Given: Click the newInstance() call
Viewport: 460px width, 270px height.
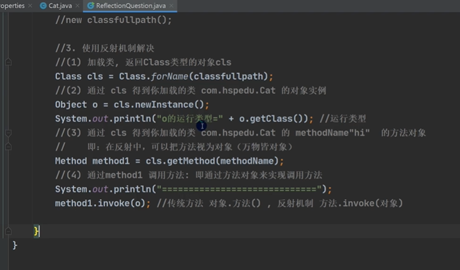Looking at the screenshot, I should point(169,105).
